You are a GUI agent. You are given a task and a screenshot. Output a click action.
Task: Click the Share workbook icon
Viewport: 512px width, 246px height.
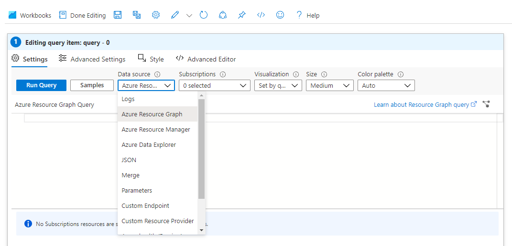tap(223, 15)
